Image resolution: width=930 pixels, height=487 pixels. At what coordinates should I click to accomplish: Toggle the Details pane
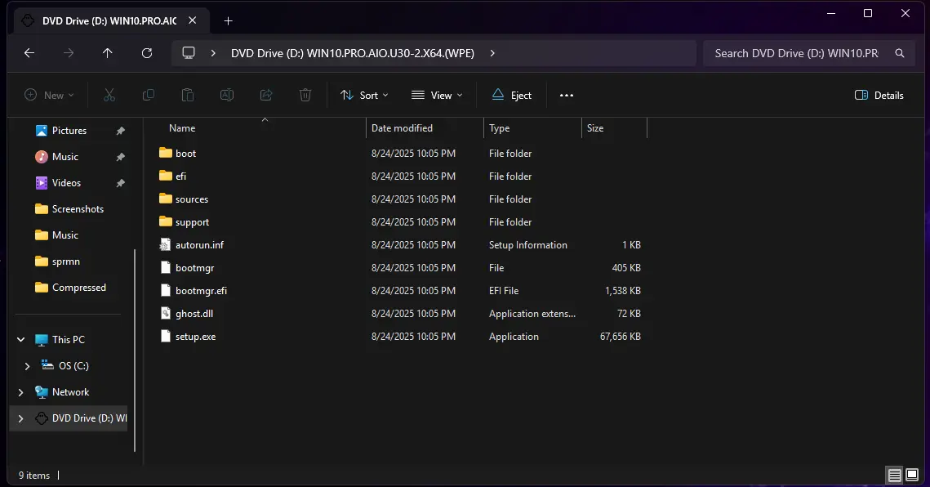[x=879, y=95]
